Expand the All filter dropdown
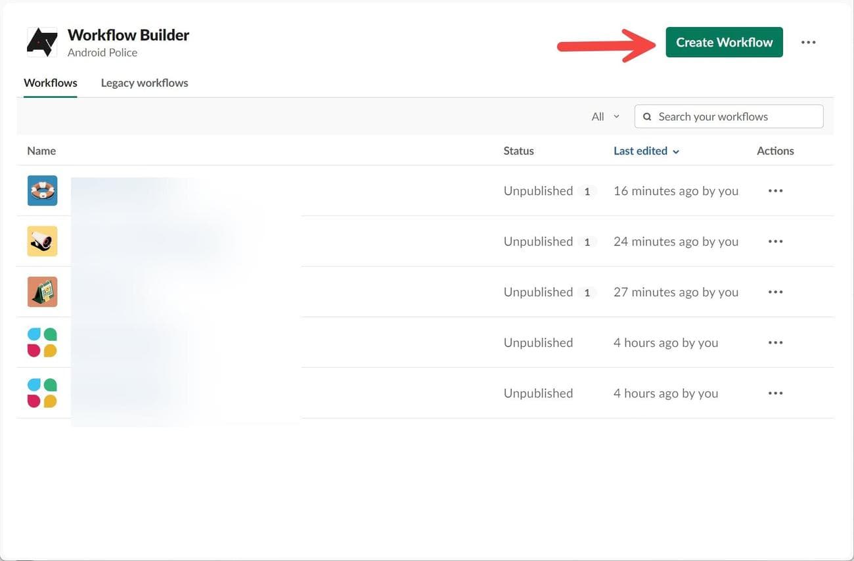Image resolution: width=854 pixels, height=561 pixels. [x=605, y=117]
